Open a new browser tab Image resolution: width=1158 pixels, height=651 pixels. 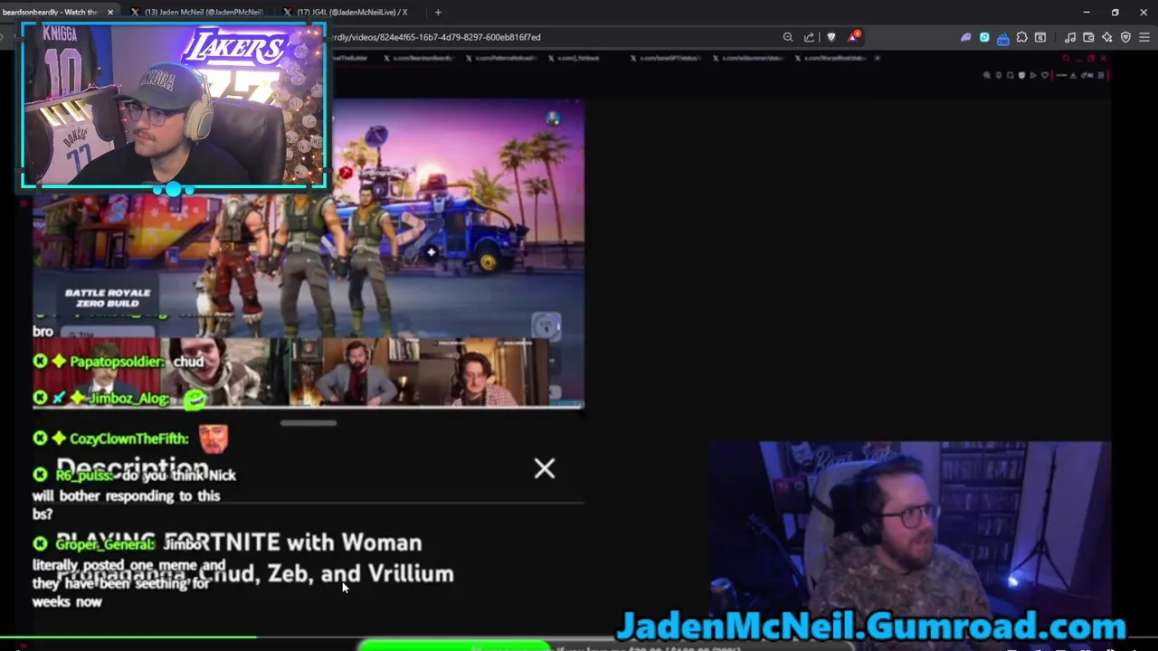[438, 12]
